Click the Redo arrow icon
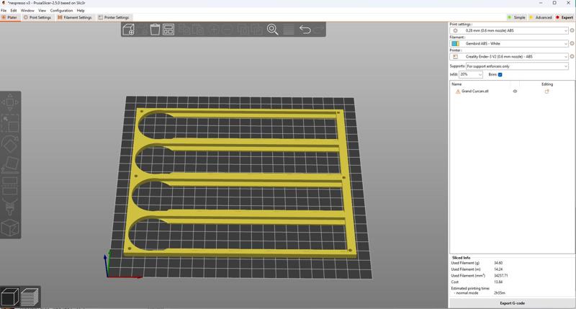This screenshot has width=576, height=309. point(318,30)
